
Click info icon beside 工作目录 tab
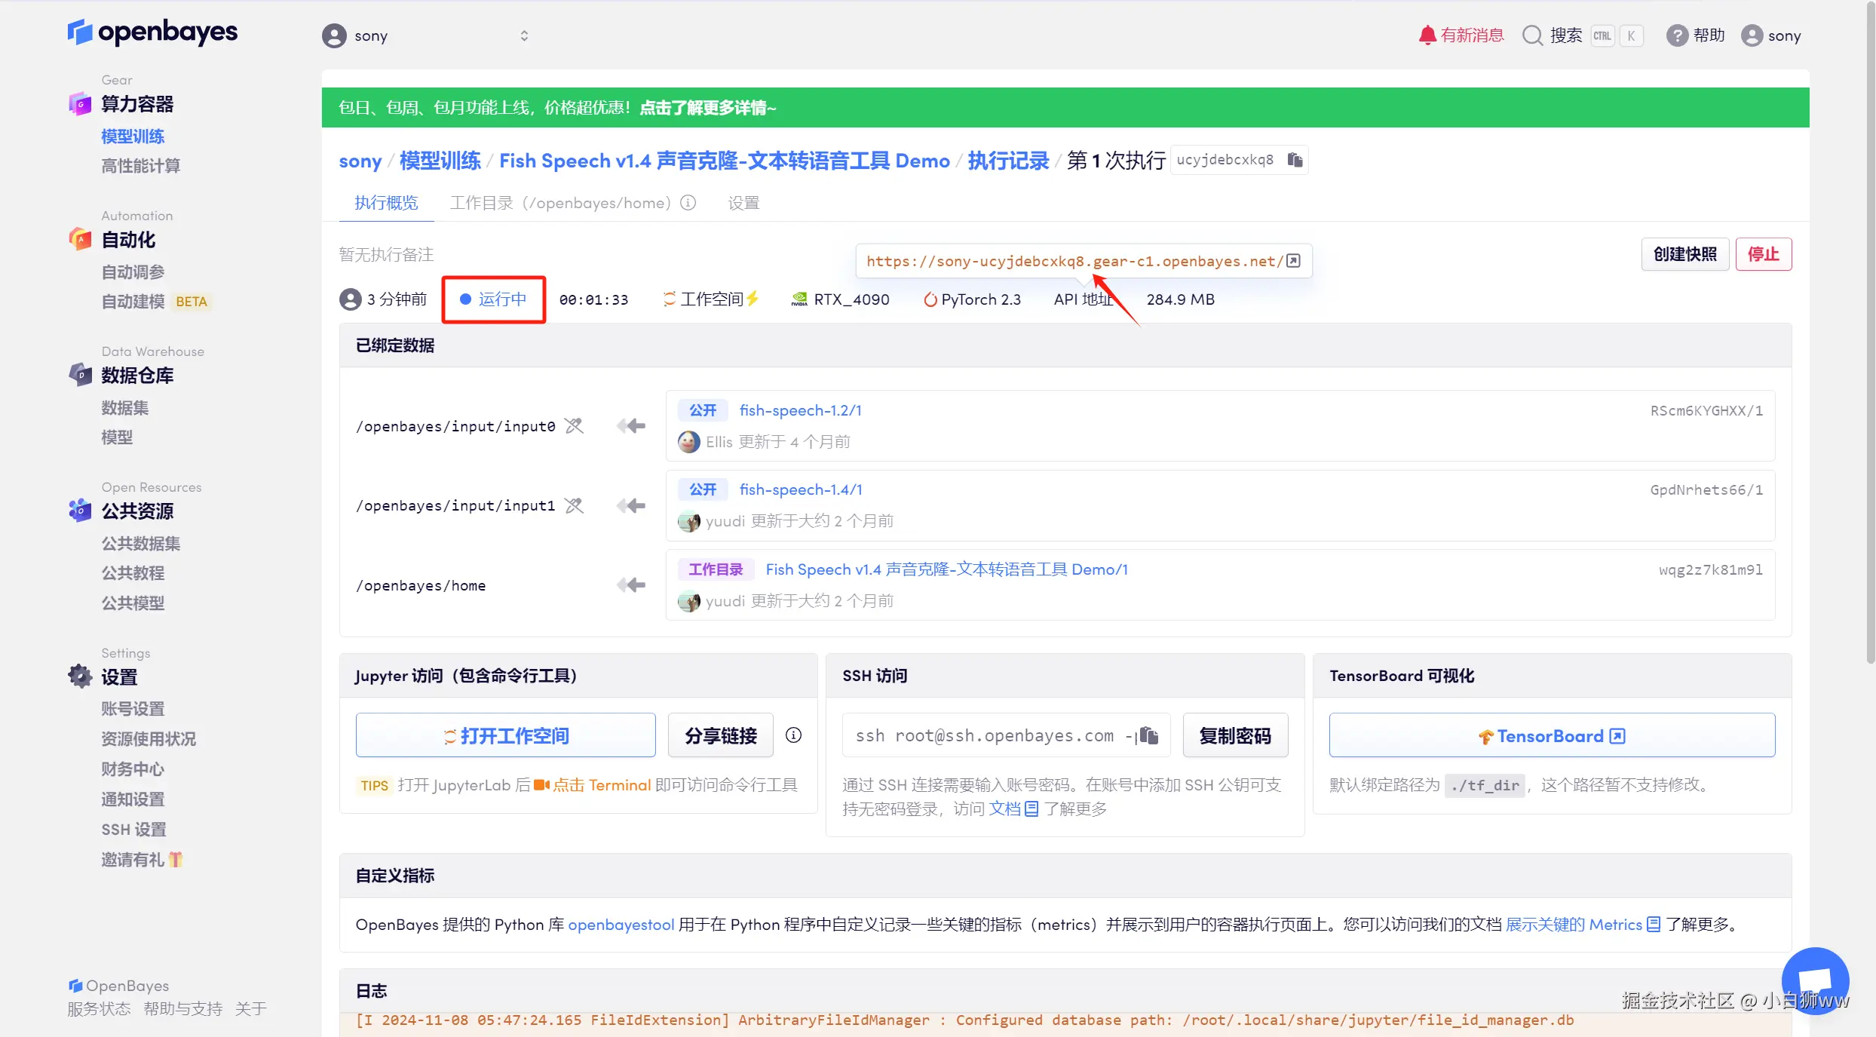(688, 203)
